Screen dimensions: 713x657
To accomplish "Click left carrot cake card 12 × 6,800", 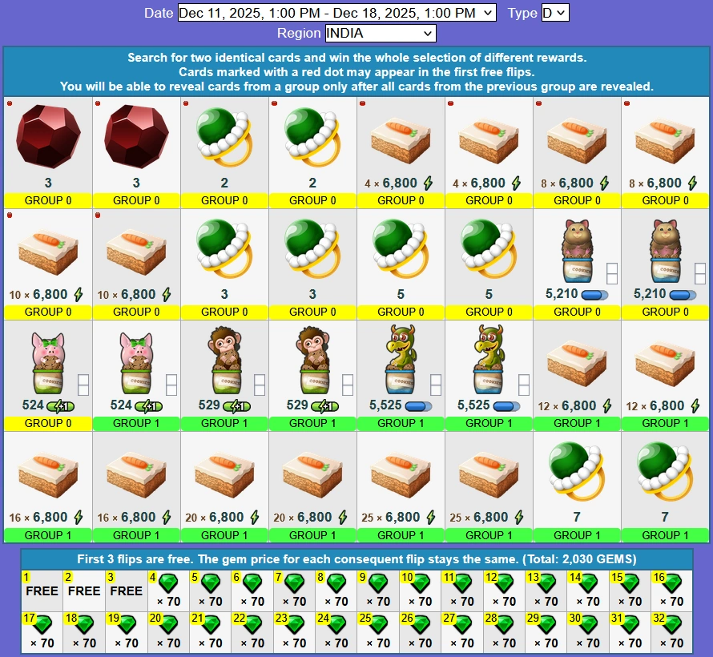I will pyautogui.click(x=577, y=376).
